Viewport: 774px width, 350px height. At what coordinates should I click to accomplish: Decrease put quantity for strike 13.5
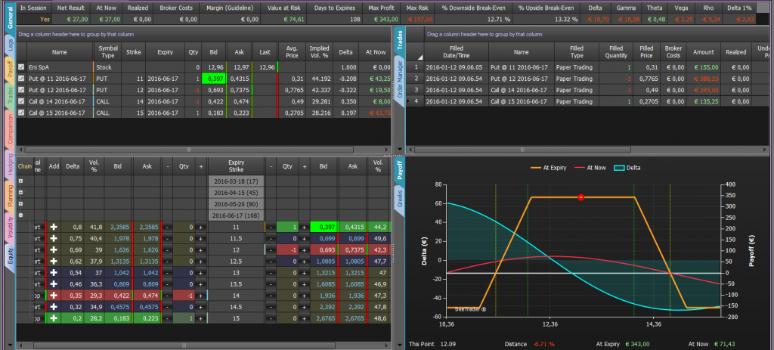tap(271, 283)
